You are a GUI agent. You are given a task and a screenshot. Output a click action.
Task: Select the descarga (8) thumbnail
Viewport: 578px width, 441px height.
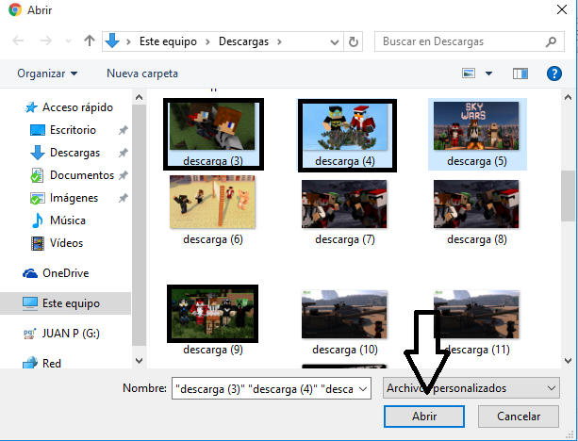tap(476, 204)
